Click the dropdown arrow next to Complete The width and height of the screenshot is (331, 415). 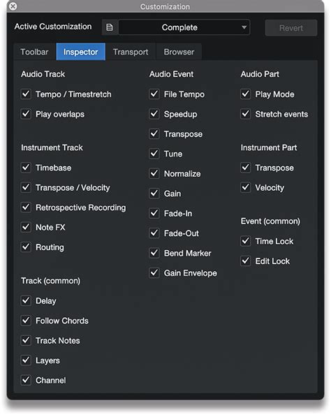tap(244, 27)
